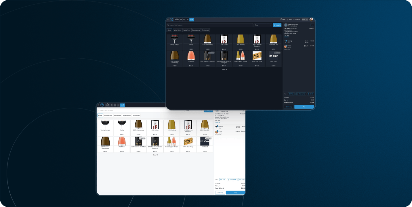This screenshot has height=207, width=412.
Task: Add 2016 Cabernet Sauvignon in light window
Action: coord(188,128)
